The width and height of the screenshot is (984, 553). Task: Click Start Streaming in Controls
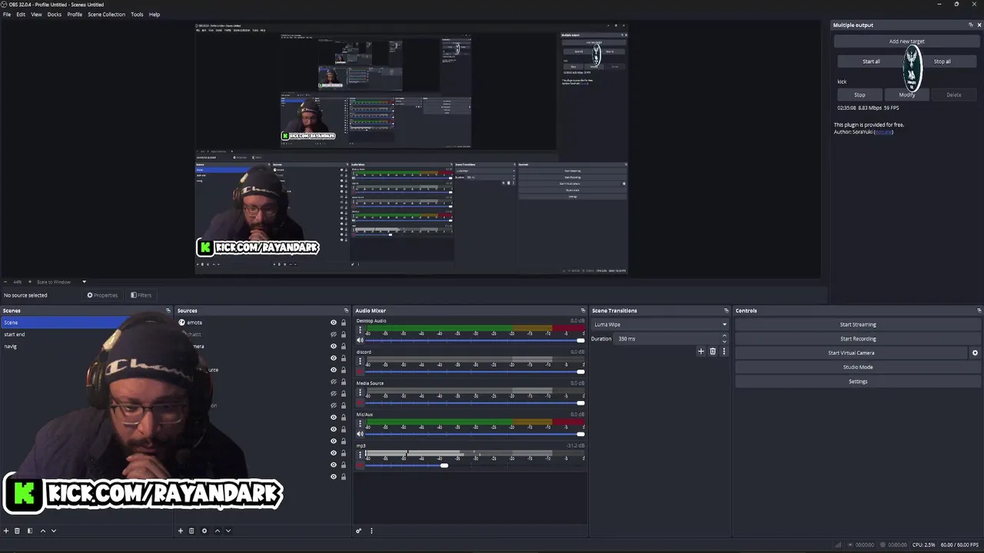[x=858, y=324]
